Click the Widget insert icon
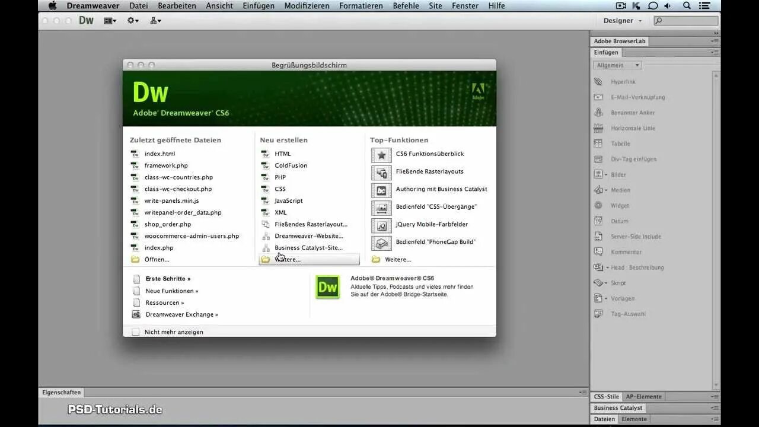Image resolution: width=759 pixels, height=427 pixels. [x=598, y=205]
